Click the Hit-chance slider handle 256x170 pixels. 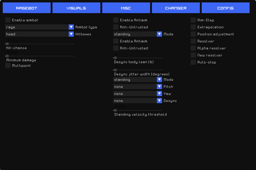pyautogui.click(x=7, y=44)
